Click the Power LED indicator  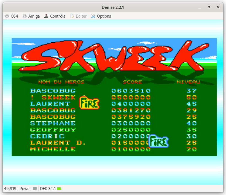click(35, 188)
